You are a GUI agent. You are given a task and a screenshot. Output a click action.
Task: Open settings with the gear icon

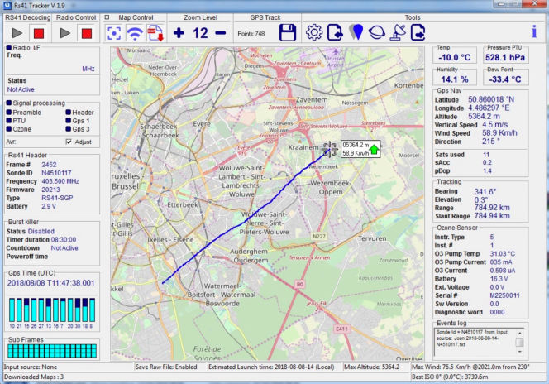pos(314,32)
